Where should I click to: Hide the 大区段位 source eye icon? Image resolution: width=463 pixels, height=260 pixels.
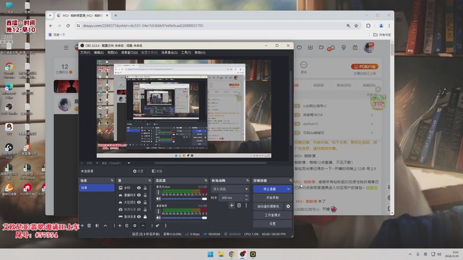[x=139, y=202]
